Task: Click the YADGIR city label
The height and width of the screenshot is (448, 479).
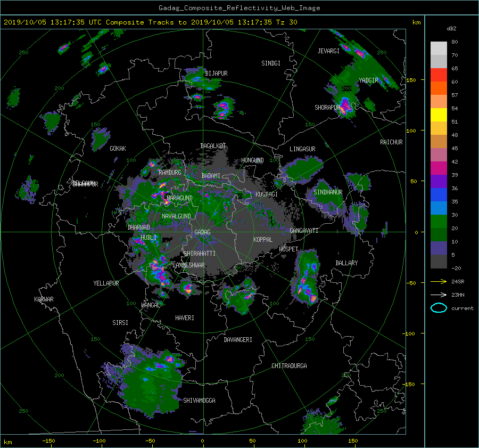Action: [x=368, y=80]
